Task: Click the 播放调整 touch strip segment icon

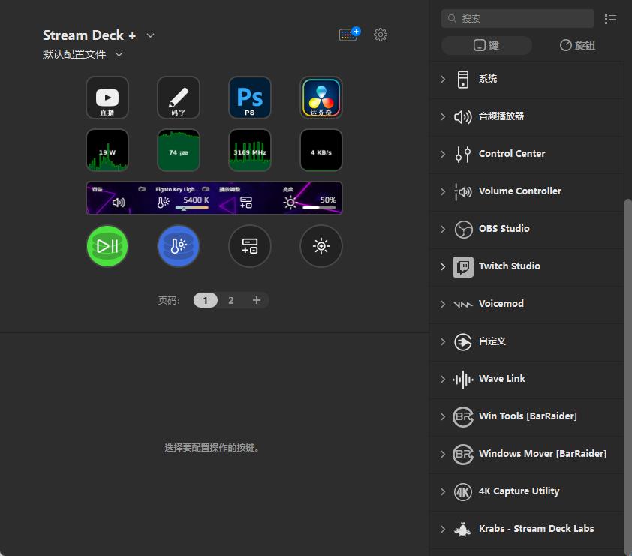Action: tap(246, 203)
